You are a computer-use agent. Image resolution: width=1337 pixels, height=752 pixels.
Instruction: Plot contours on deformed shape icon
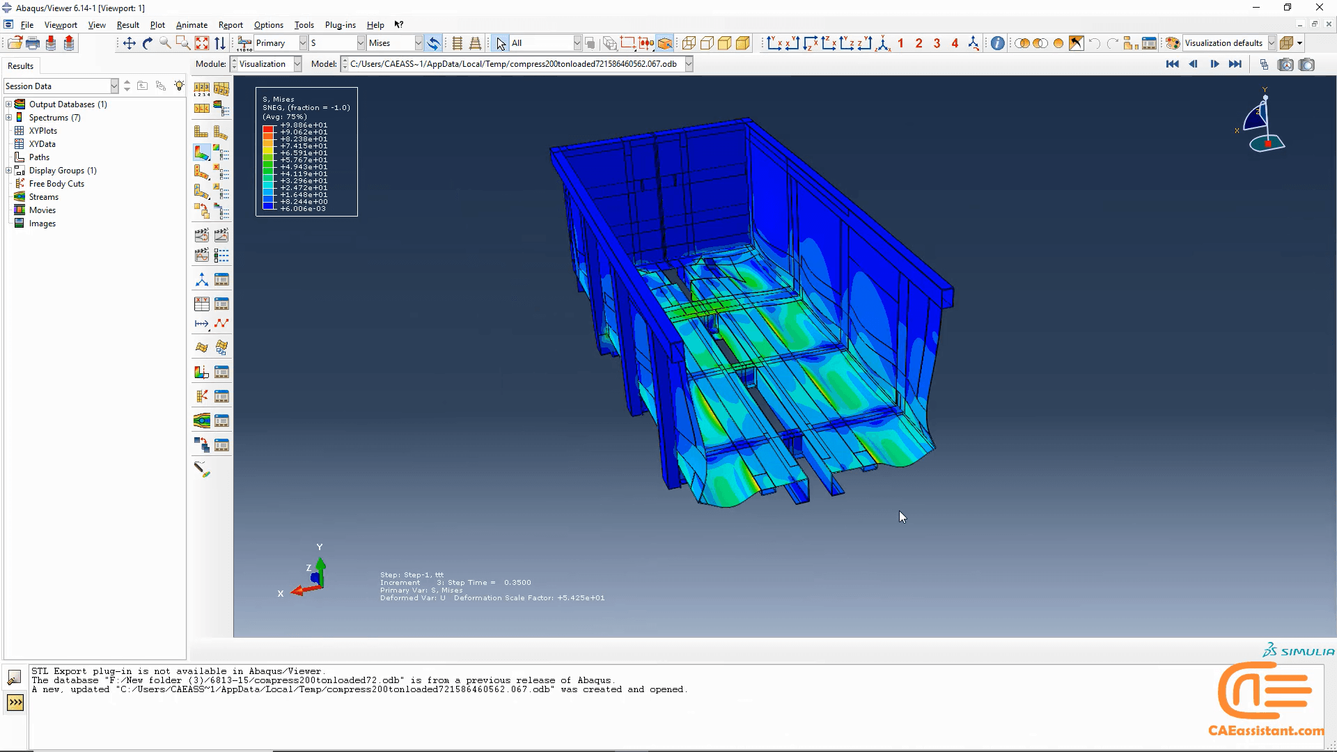[x=201, y=152]
